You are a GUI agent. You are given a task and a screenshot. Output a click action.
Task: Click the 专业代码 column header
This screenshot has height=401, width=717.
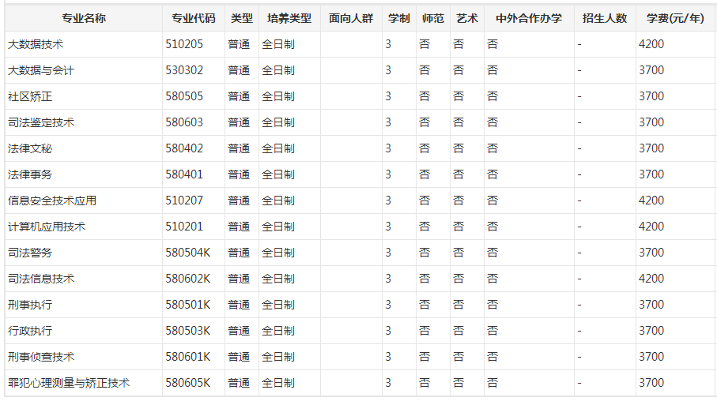(194, 18)
